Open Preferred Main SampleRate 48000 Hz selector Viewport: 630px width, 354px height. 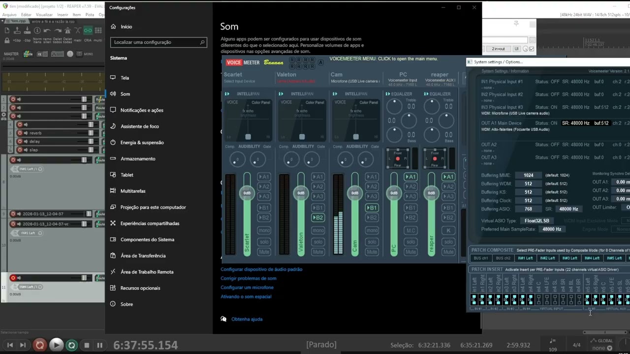pos(552,229)
